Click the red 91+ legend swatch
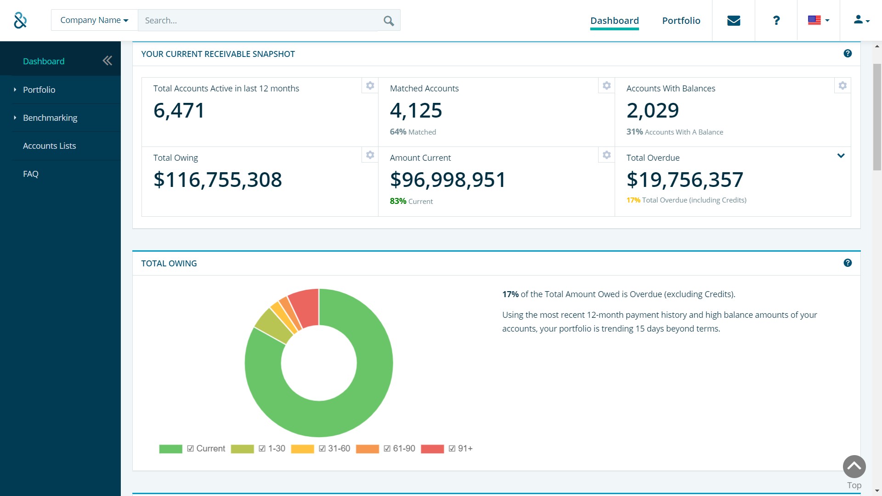882x496 pixels. [432, 449]
